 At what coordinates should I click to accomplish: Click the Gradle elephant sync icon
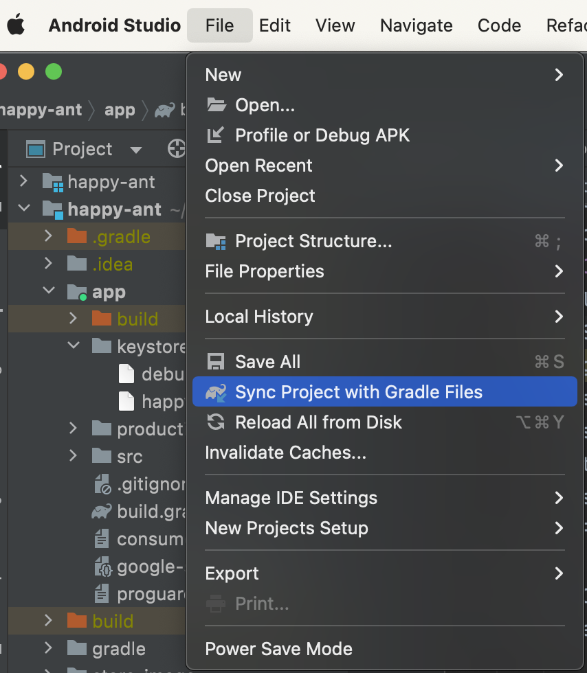(216, 392)
